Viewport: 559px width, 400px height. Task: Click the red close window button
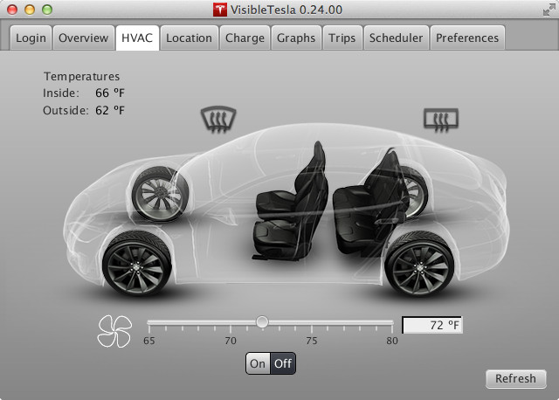click(x=12, y=10)
